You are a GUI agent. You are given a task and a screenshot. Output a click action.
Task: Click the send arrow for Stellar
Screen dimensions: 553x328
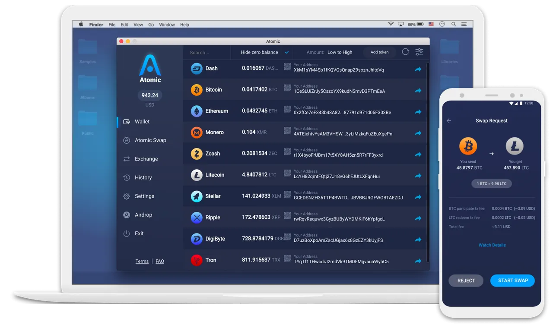418,197
